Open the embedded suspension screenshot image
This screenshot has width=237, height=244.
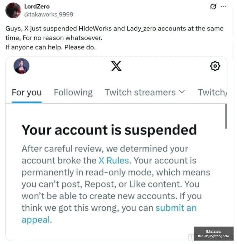[116, 149]
